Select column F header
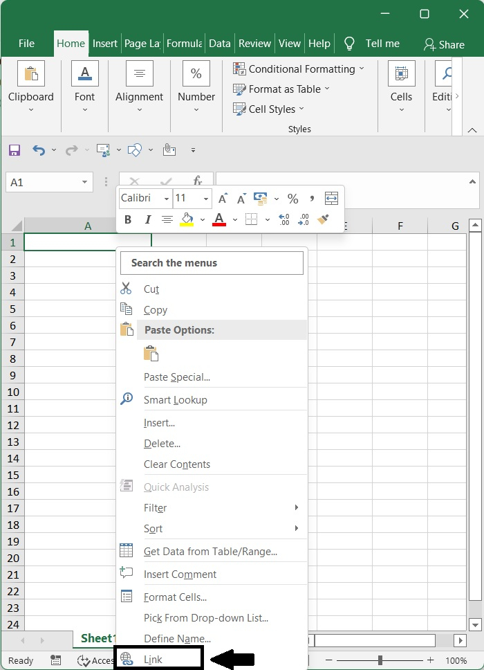 point(400,226)
